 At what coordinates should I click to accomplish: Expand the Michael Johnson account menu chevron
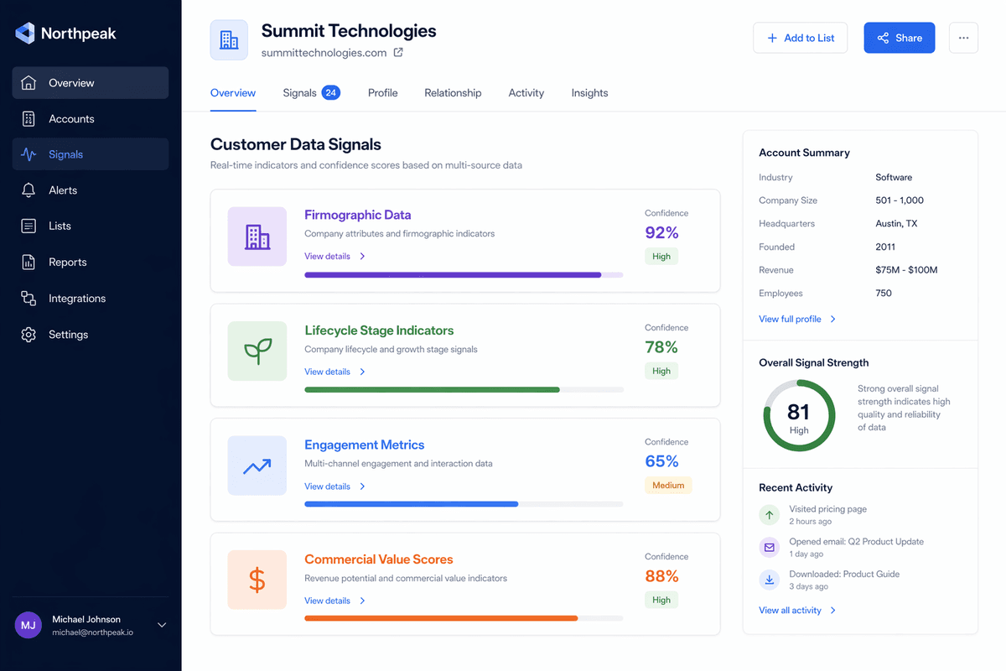click(162, 625)
